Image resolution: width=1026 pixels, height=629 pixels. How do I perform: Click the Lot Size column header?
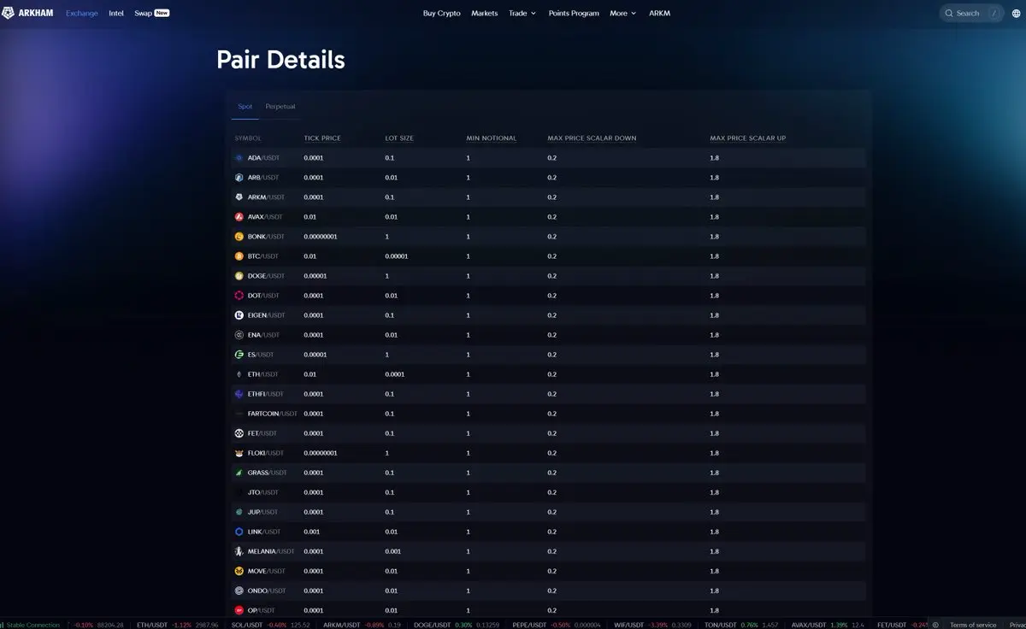coord(399,138)
